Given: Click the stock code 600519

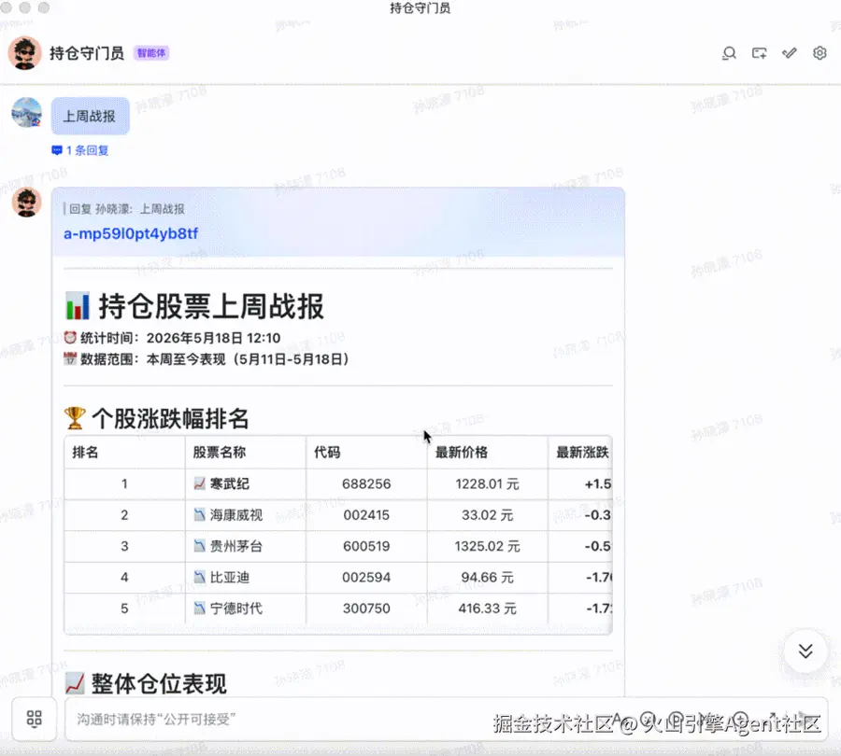Looking at the screenshot, I should (366, 546).
